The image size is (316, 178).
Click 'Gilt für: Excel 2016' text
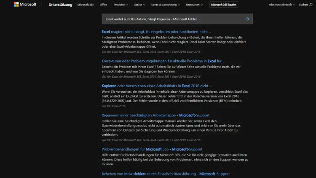click(x=113, y=106)
